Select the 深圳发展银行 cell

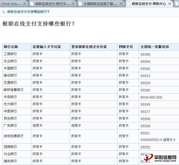17,136
